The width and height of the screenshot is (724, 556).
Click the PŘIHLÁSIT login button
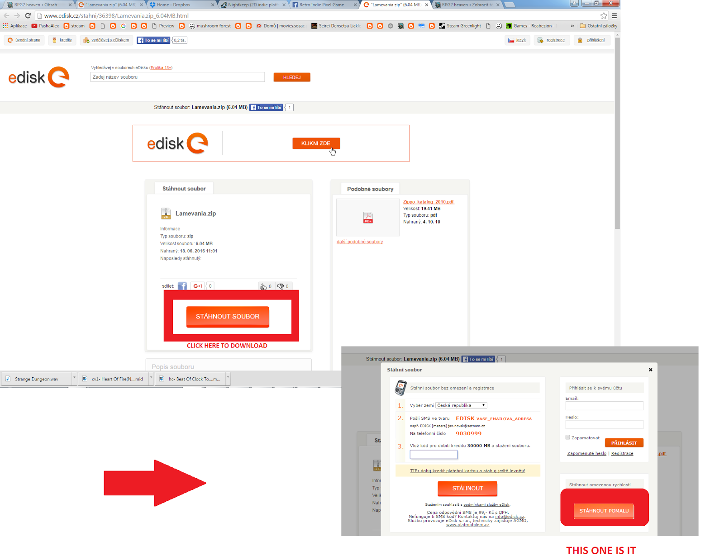[x=624, y=443]
